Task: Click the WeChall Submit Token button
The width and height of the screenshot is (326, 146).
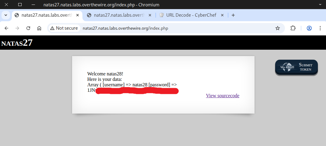Action: click(x=297, y=67)
